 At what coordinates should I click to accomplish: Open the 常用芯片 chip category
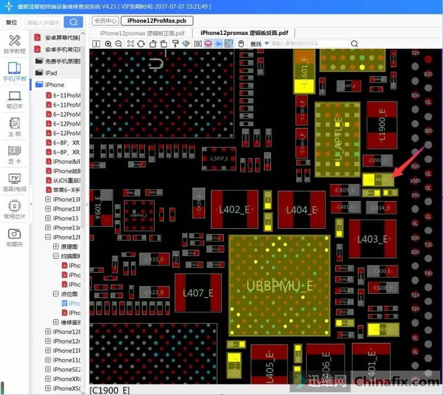[x=14, y=209]
